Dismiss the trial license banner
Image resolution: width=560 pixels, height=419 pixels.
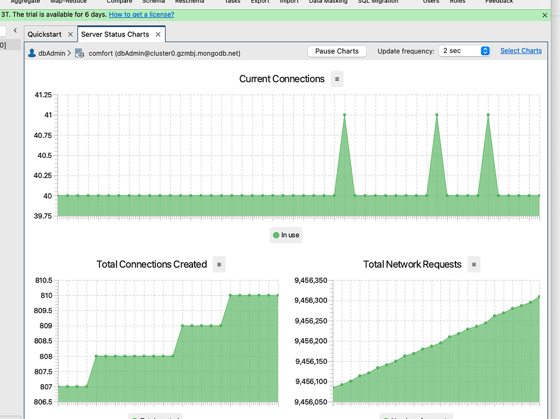click(x=545, y=15)
